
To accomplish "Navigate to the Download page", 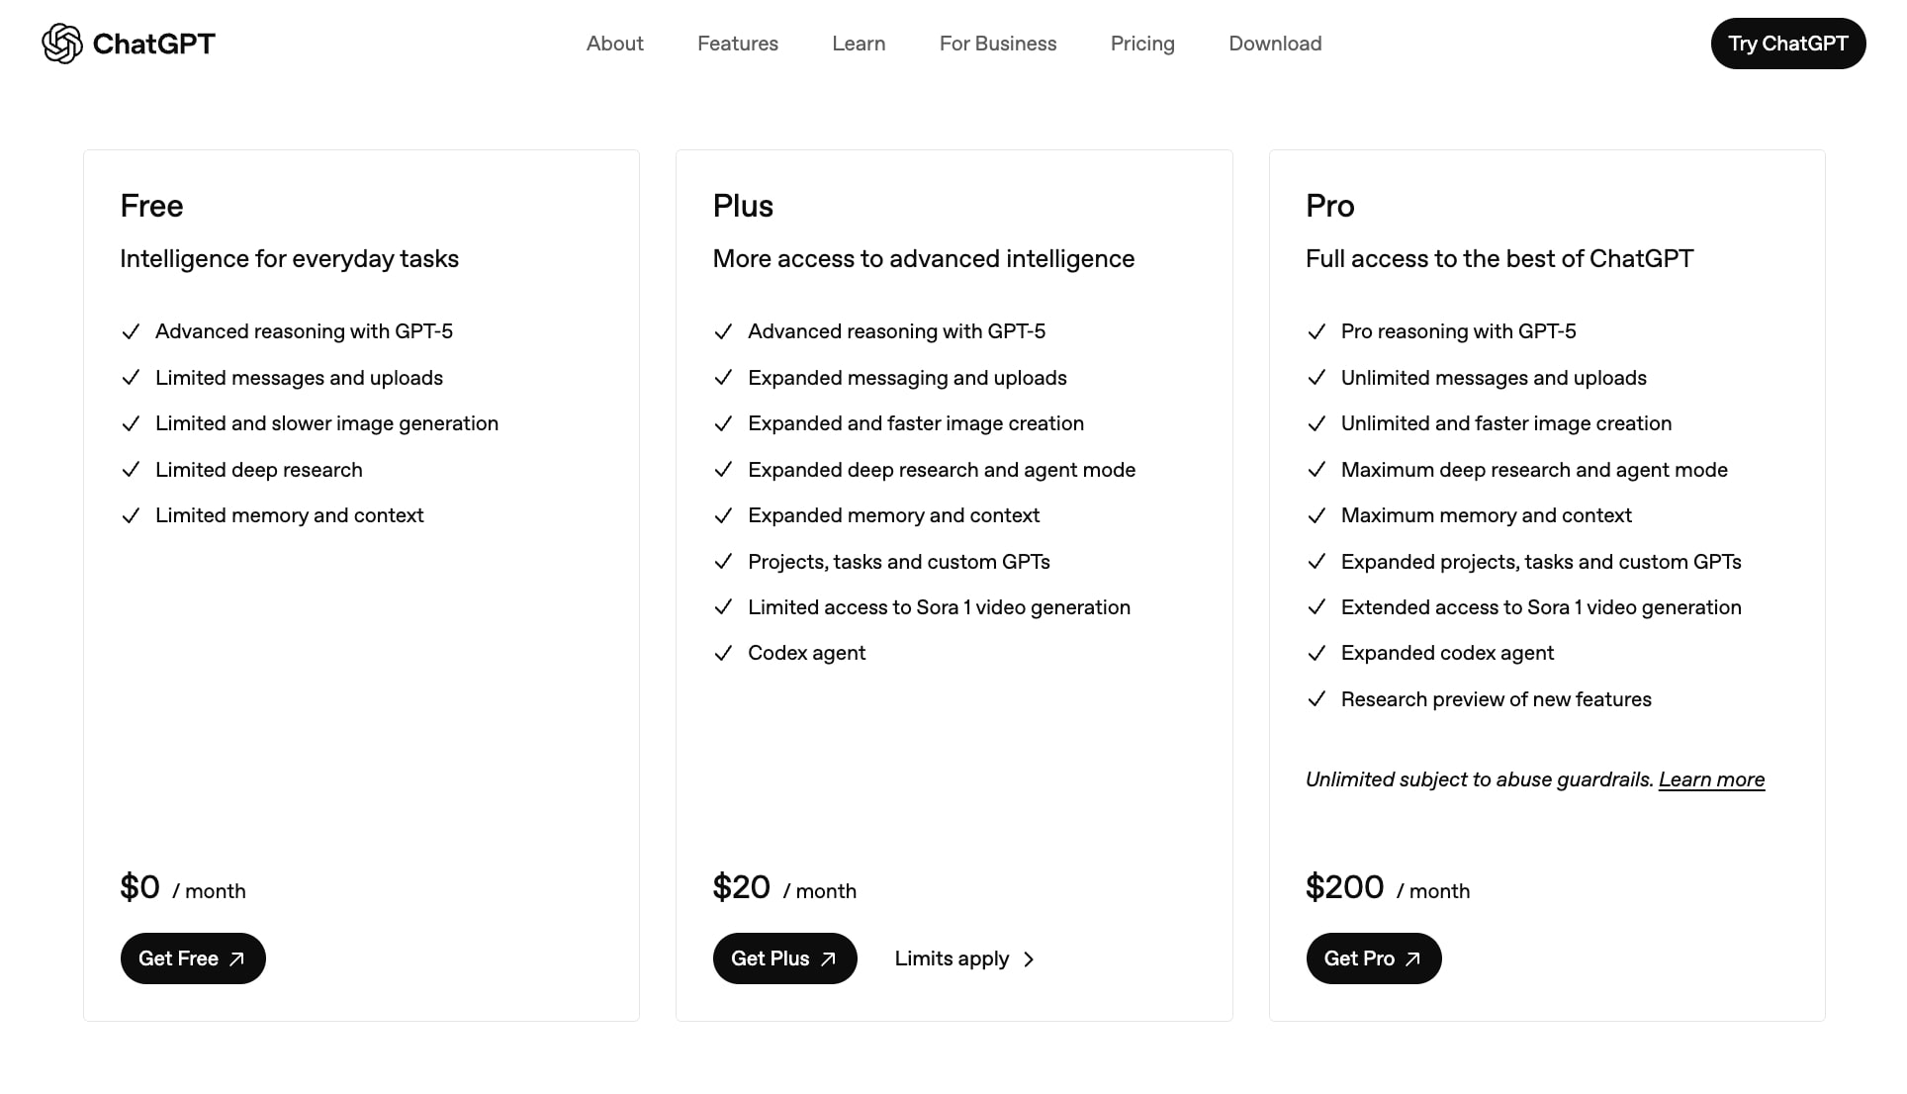I will (x=1275, y=44).
